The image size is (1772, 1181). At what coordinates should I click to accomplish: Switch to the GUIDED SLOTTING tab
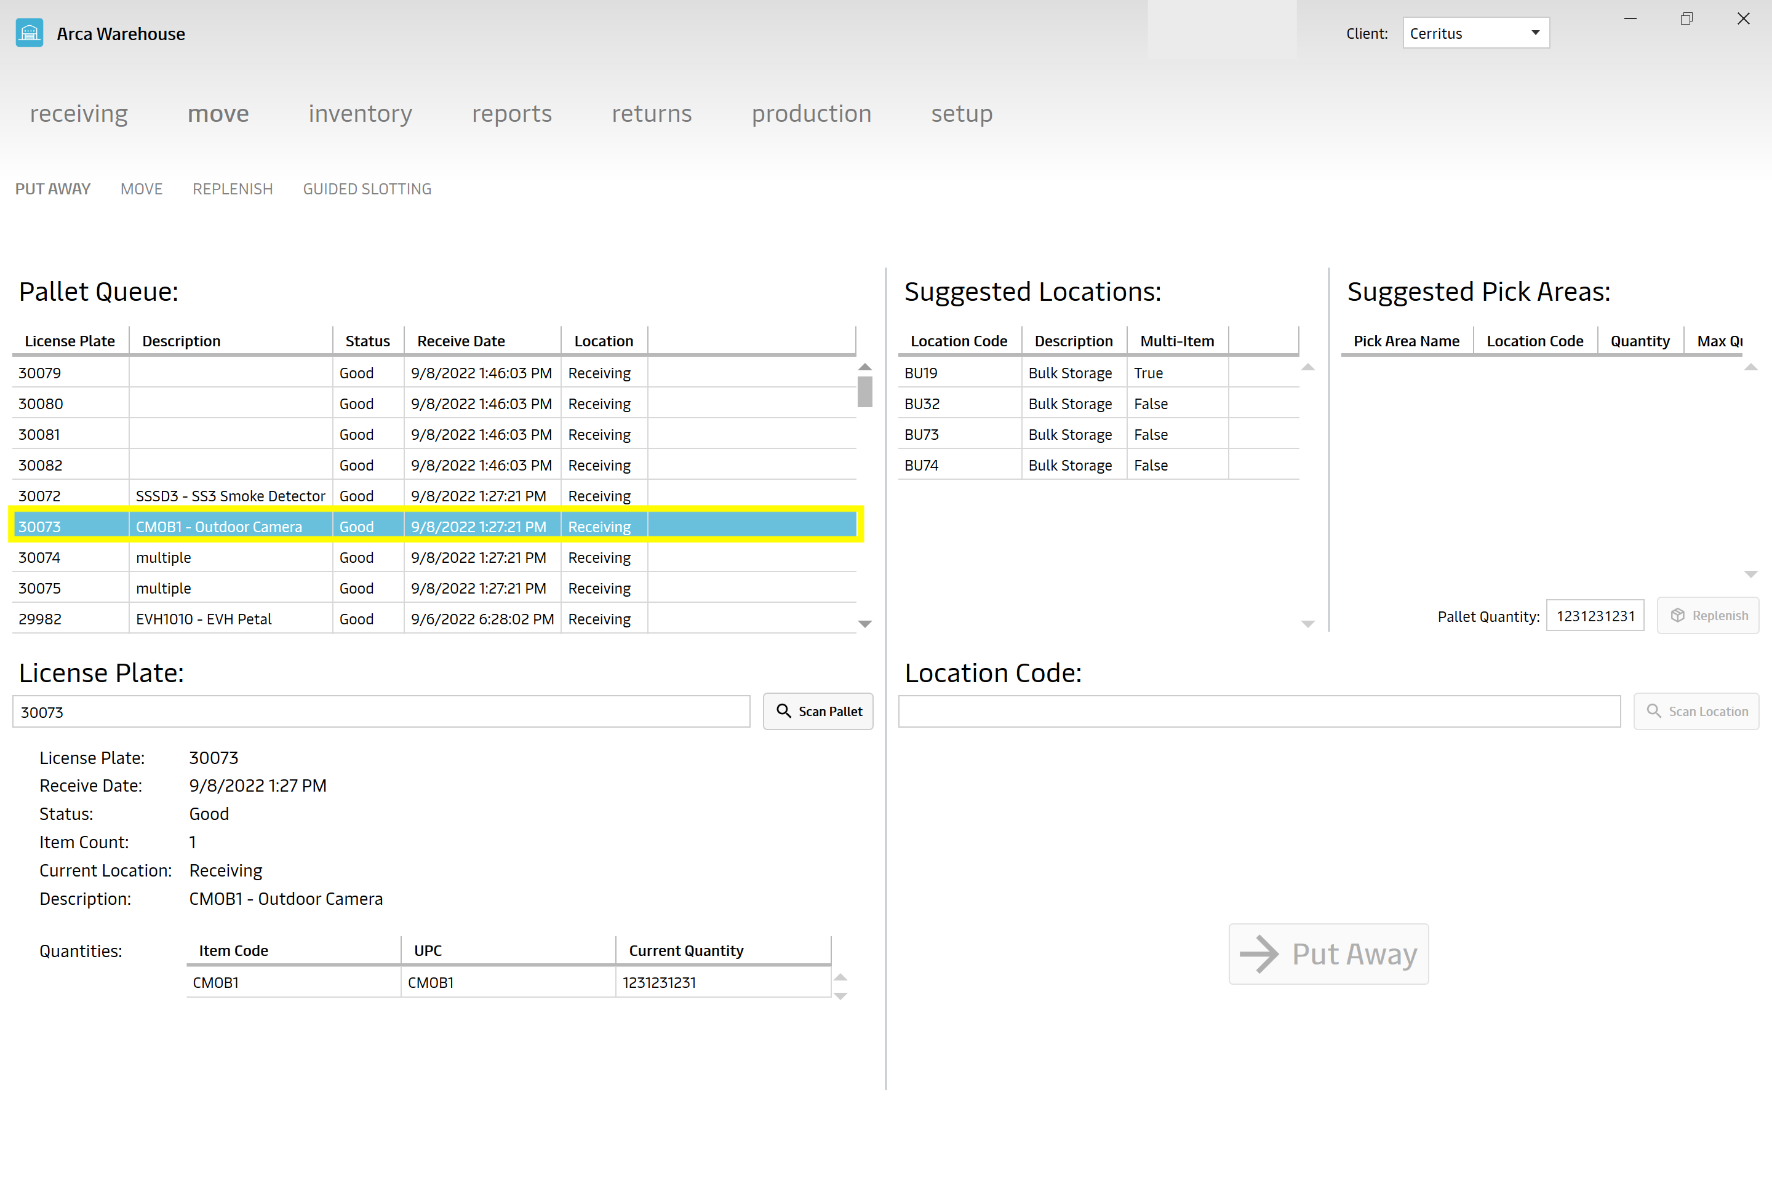click(367, 189)
